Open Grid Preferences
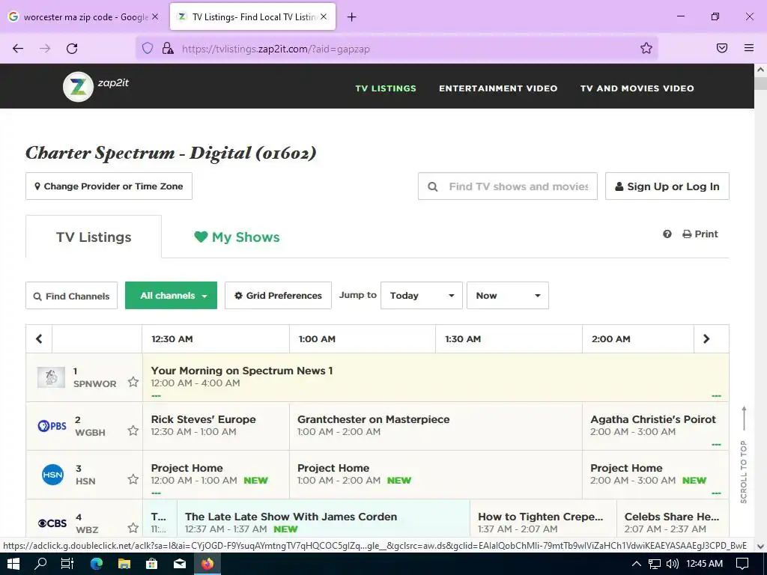767x575 pixels. pyautogui.click(x=279, y=295)
